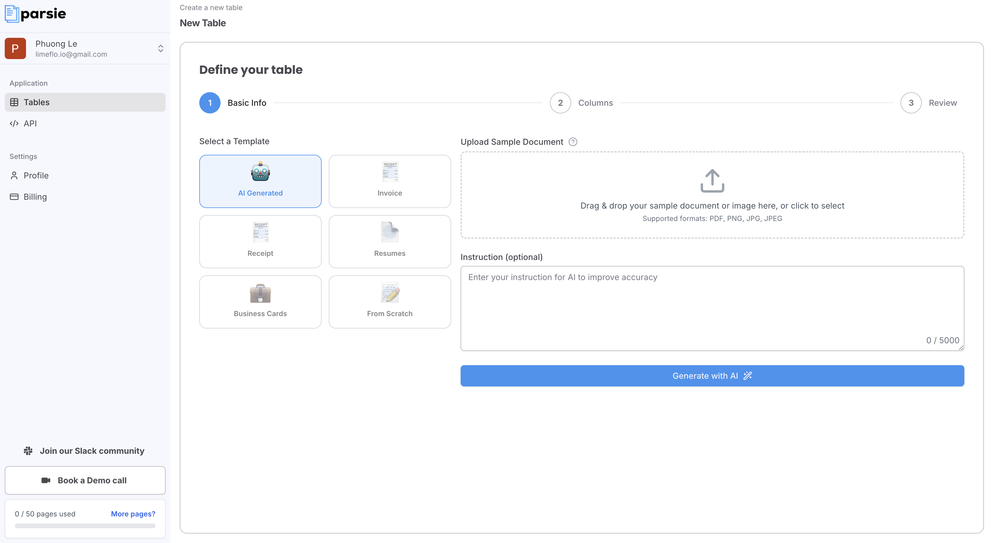Select the Resumes template icon

tap(389, 232)
